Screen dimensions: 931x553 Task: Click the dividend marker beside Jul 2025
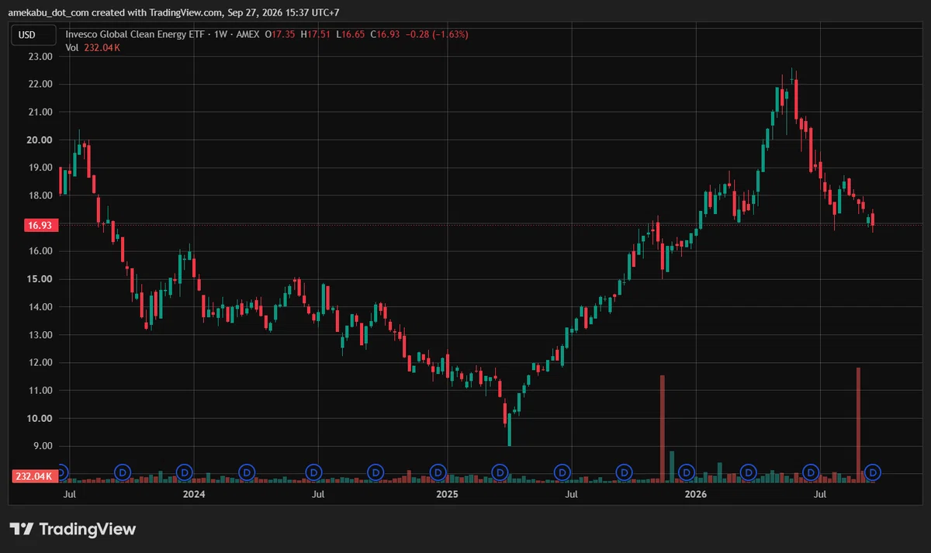pos(562,472)
